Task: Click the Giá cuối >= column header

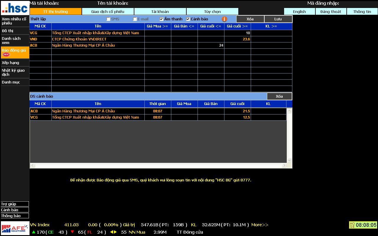Action: coord(237,26)
